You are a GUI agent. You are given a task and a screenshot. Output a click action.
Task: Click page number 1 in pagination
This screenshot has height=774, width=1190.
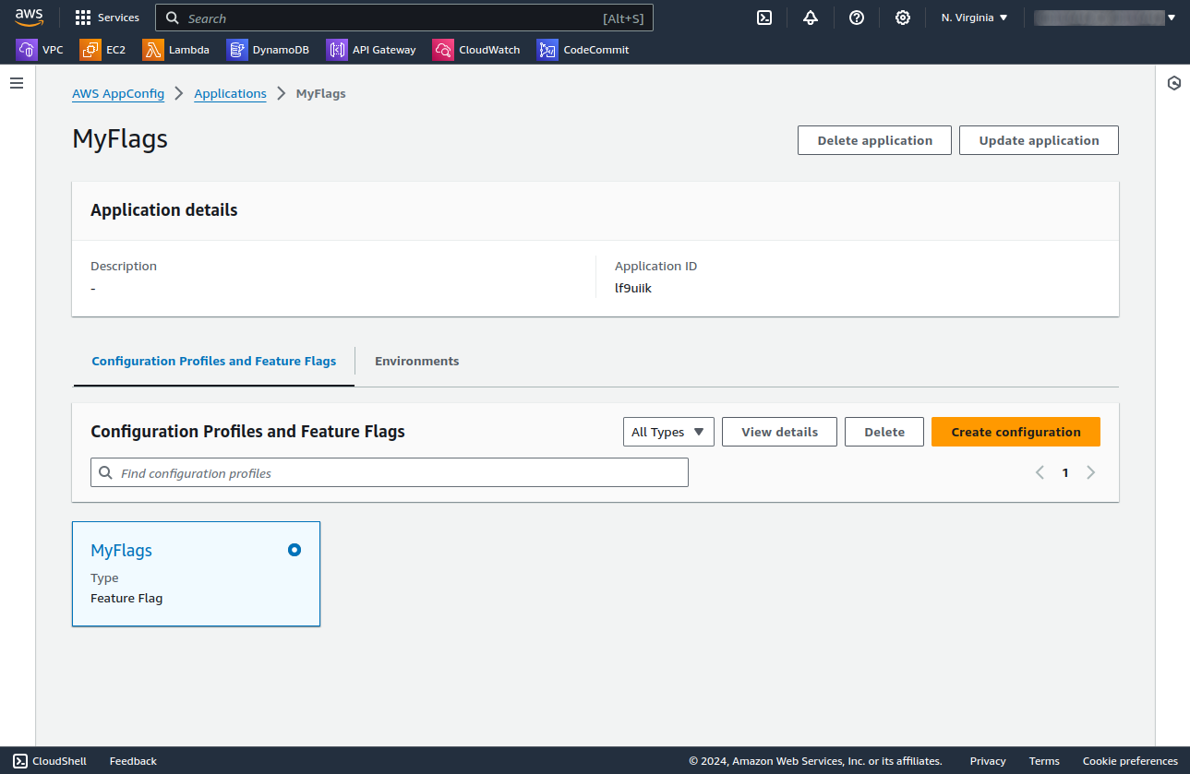pyautogui.click(x=1065, y=472)
